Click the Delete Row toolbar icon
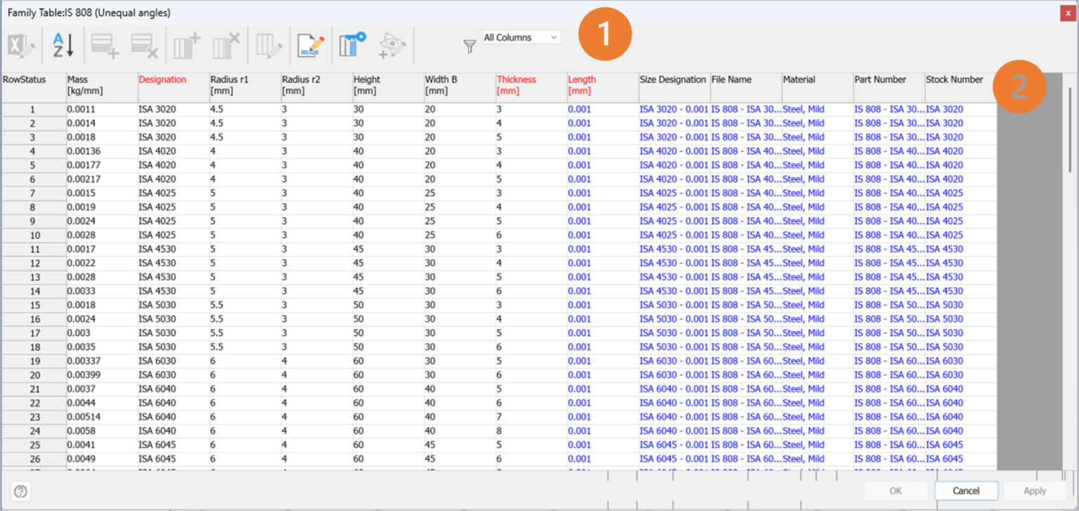 pyautogui.click(x=145, y=46)
